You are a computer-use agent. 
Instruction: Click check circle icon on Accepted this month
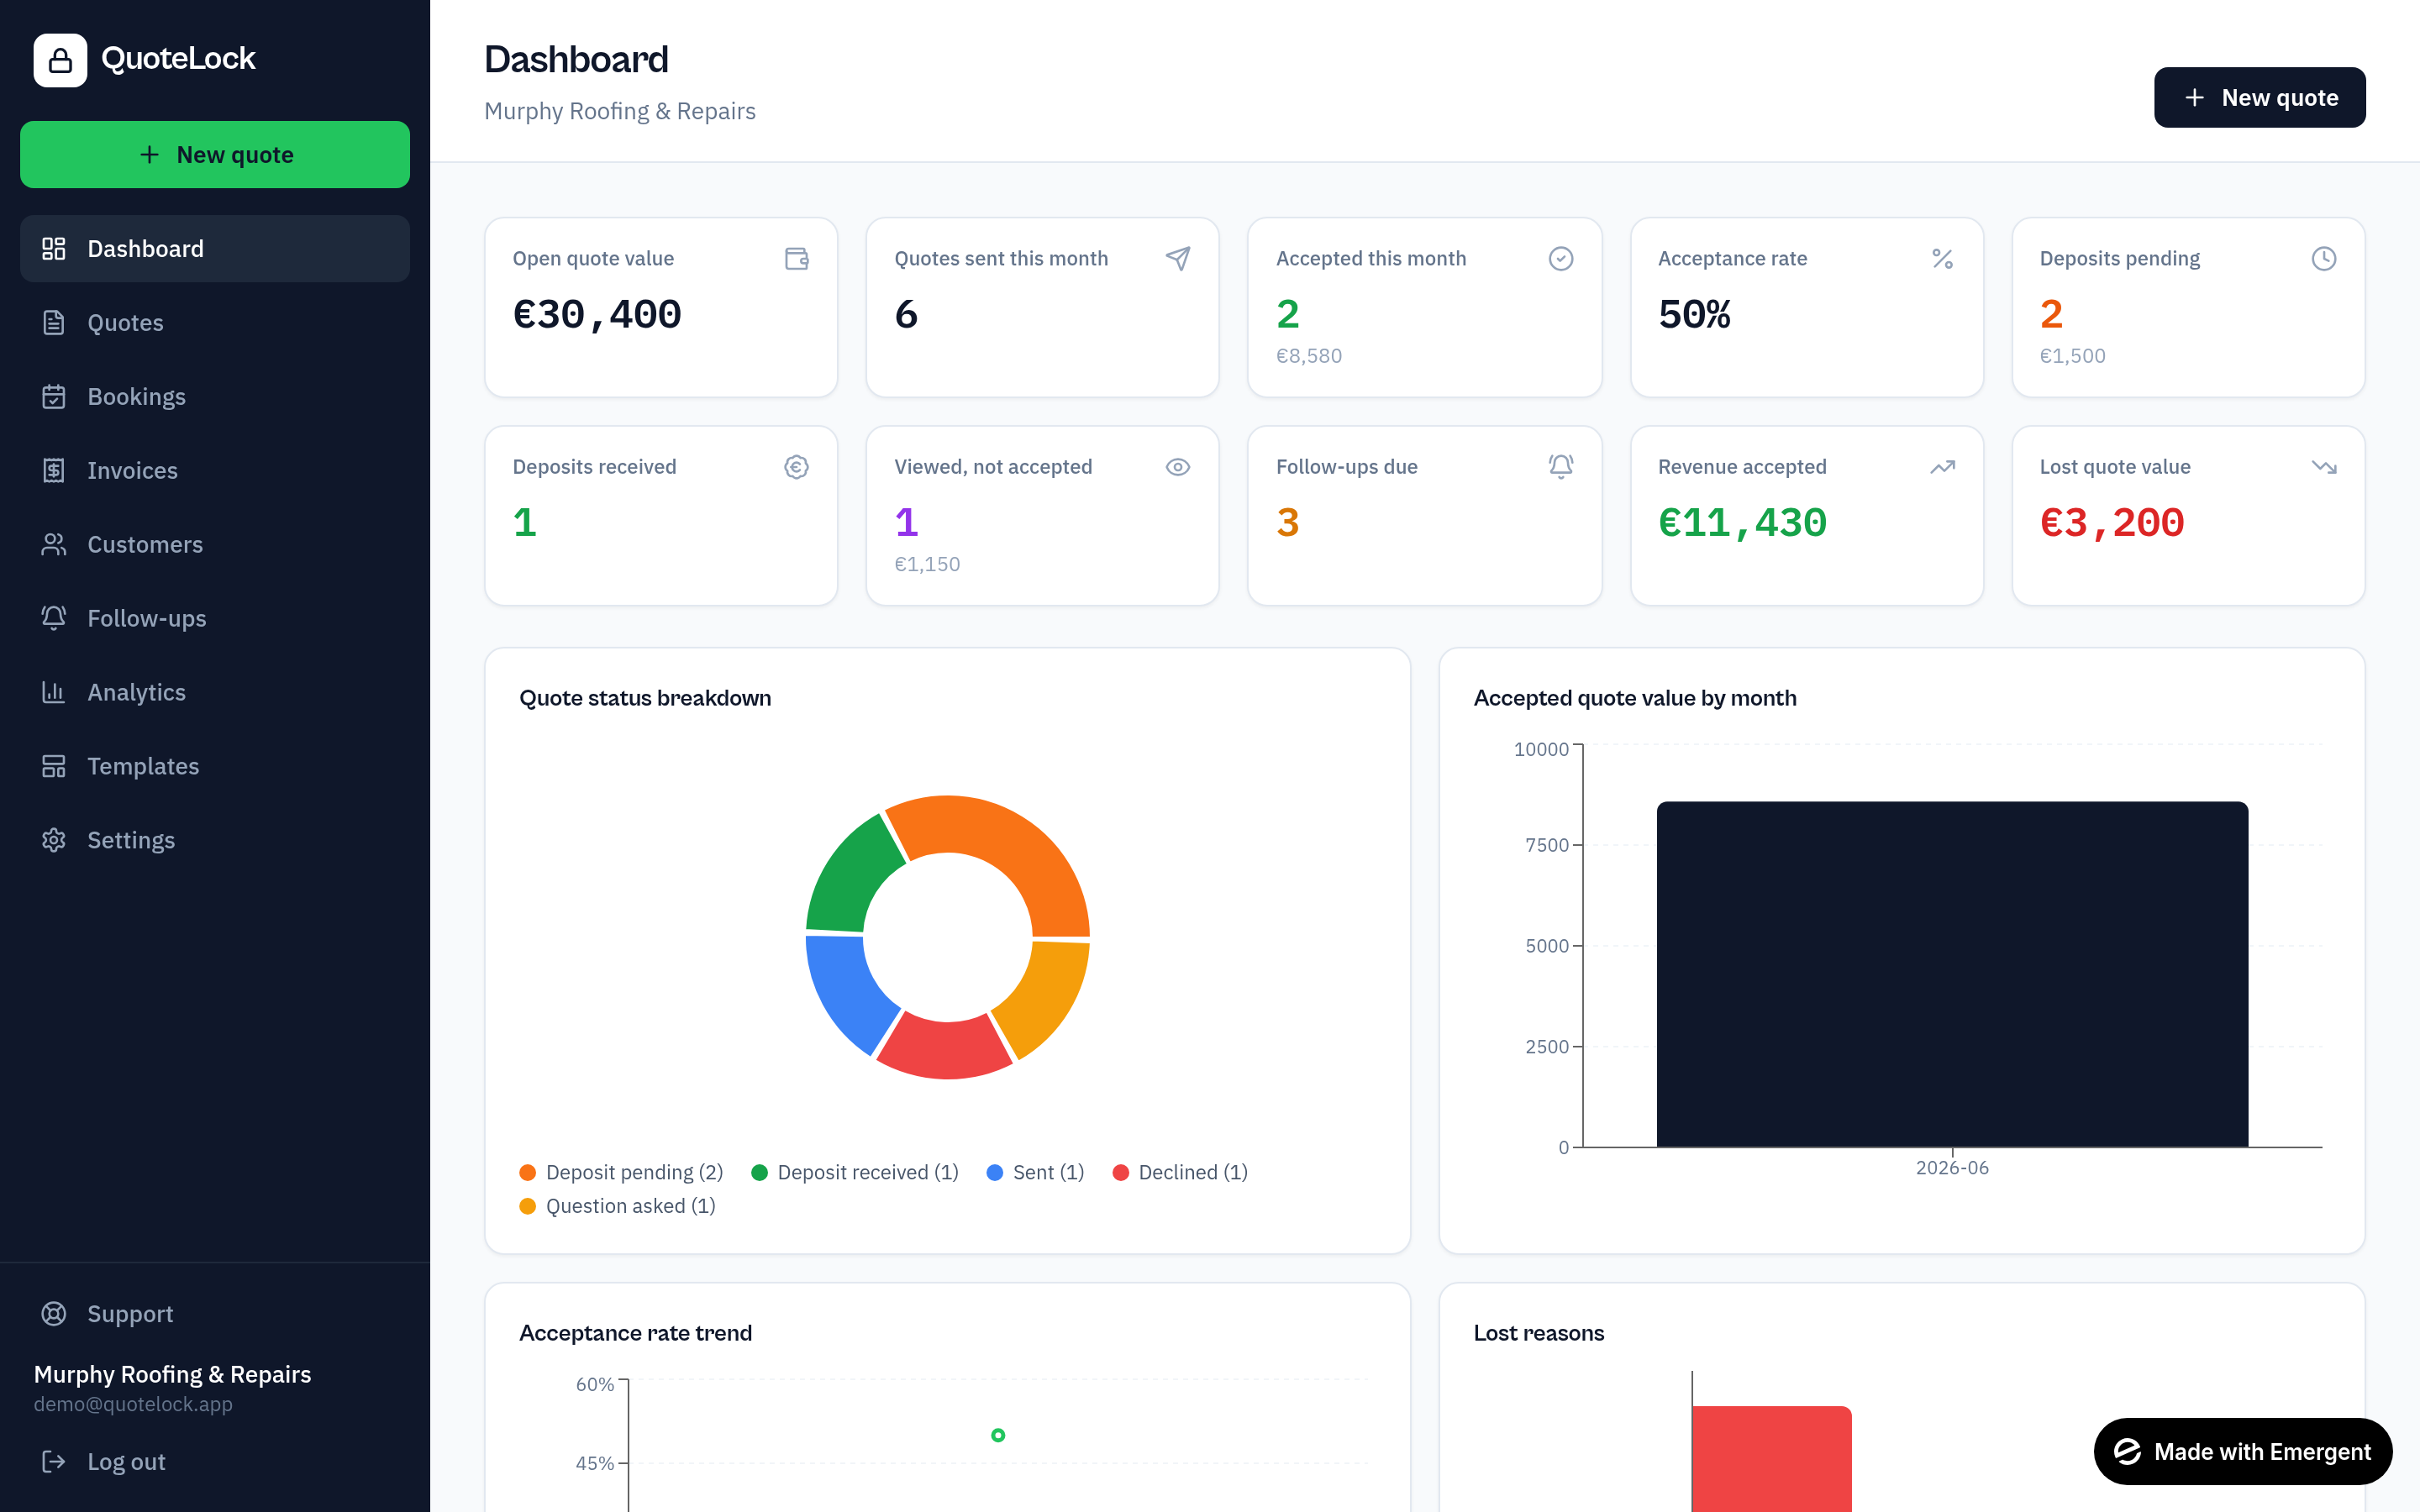click(1561, 259)
